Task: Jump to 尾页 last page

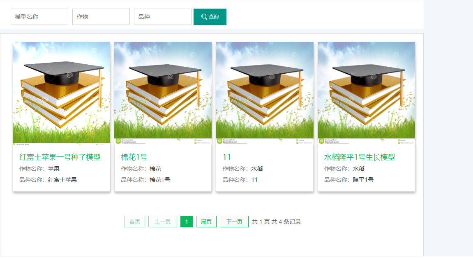Action: (206, 222)
